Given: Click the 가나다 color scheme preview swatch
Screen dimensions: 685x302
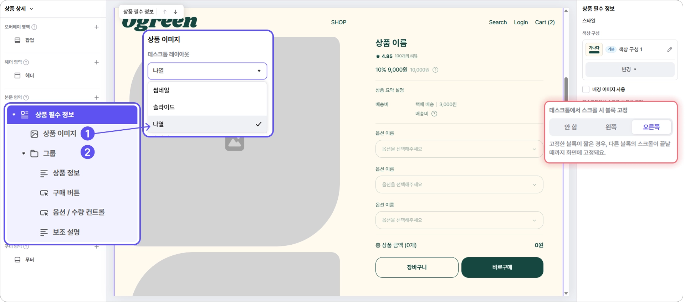Looking at the screenshot, I should pos(594,49).
